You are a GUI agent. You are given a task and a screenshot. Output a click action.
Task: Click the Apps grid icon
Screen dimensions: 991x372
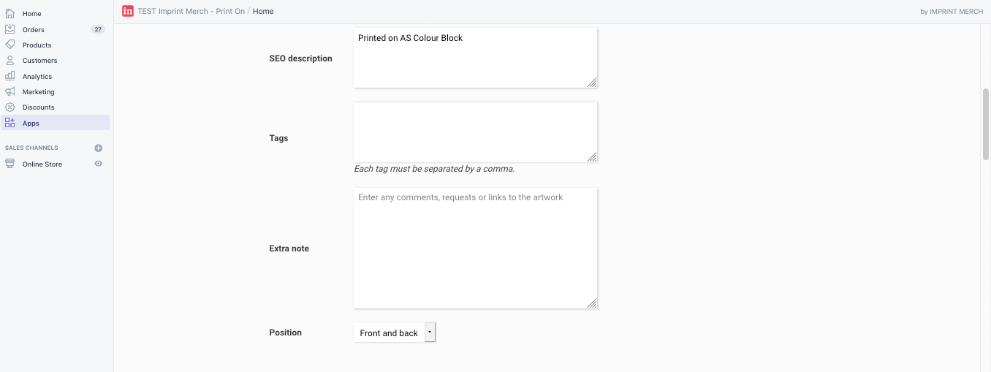coord(10,123)
